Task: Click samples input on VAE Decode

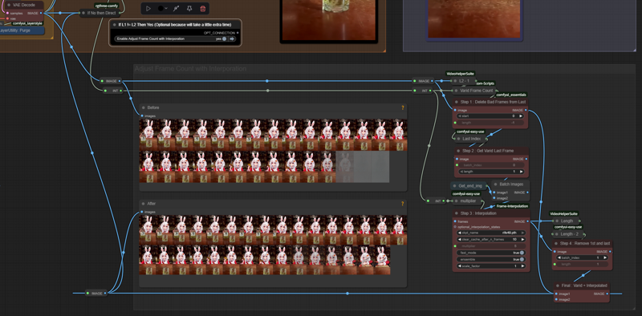Action: click(x=7, y=14)
